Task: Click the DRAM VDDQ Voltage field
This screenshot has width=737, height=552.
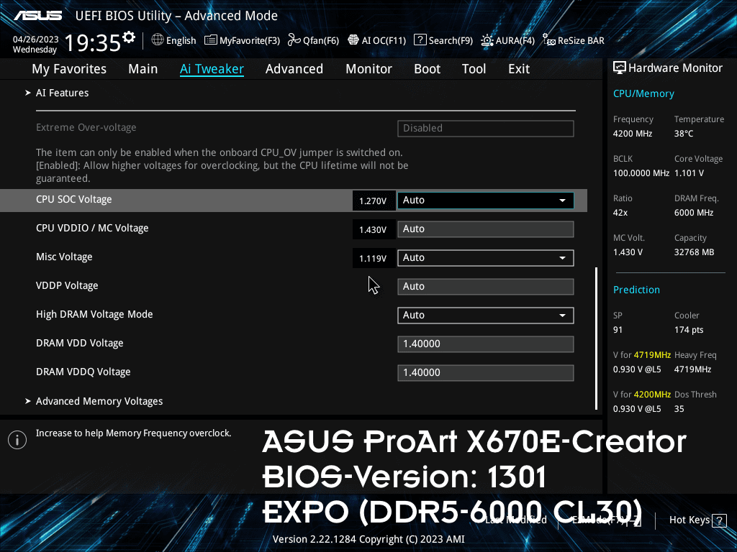Action: pyautogui.click(x=486, y=373)
